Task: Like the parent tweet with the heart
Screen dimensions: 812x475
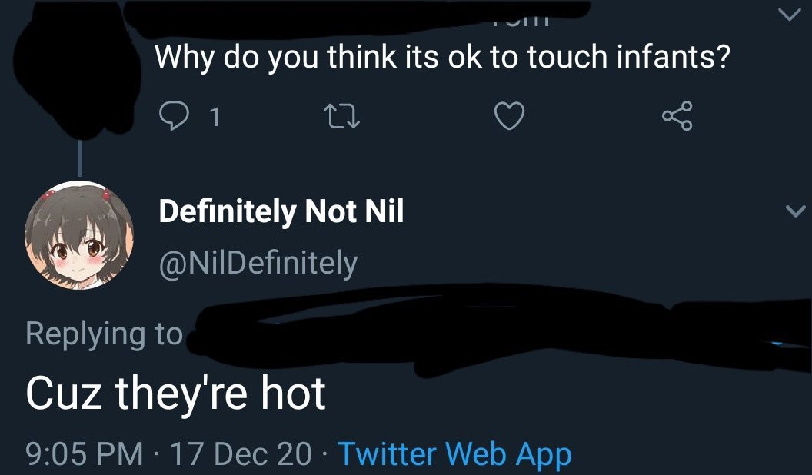Action: [x=509, y=117]
